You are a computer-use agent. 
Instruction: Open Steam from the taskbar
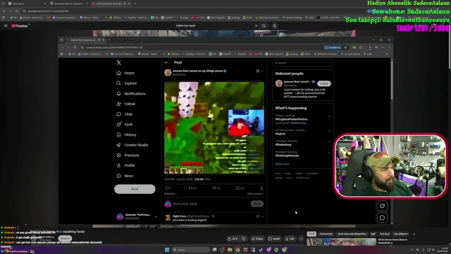pos(261,250)
